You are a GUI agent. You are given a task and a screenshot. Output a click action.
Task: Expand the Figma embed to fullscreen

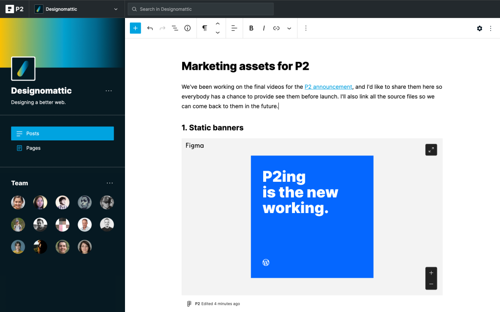click(x=431, y=150)
